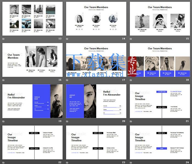Click the animation star icon under slide 19
The height and width of the screenshot is (164, 192).
(x=3, y=121)
